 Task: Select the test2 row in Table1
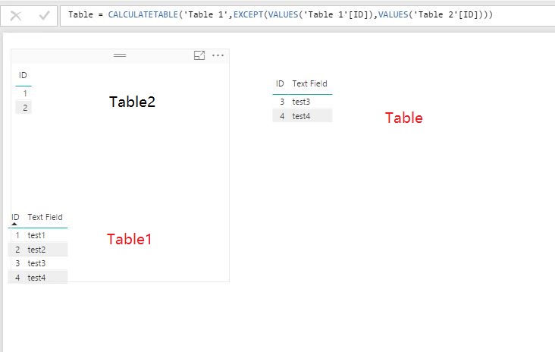click(x=37, y=250)
